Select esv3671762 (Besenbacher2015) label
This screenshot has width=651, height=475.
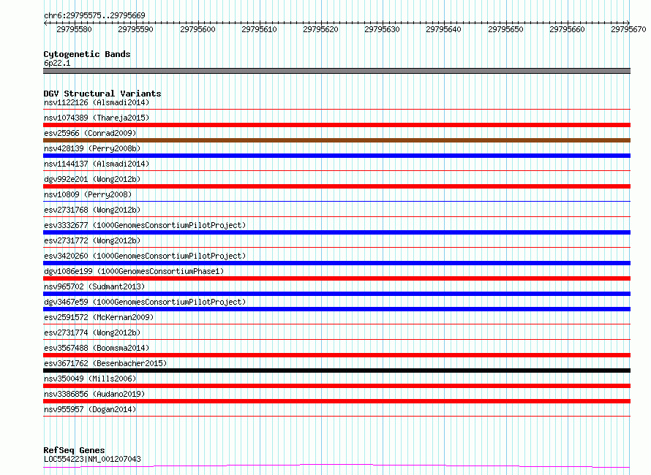tap(105, 363)
